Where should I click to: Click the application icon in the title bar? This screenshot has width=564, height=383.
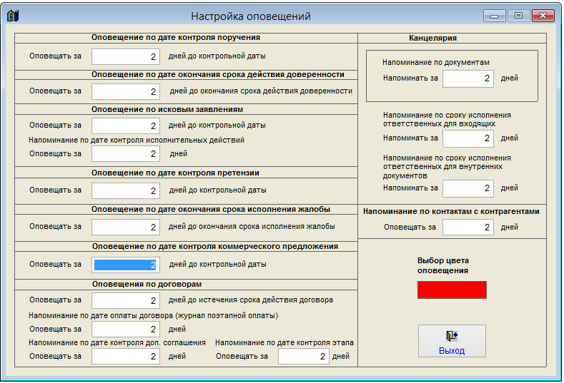(13, 16)
